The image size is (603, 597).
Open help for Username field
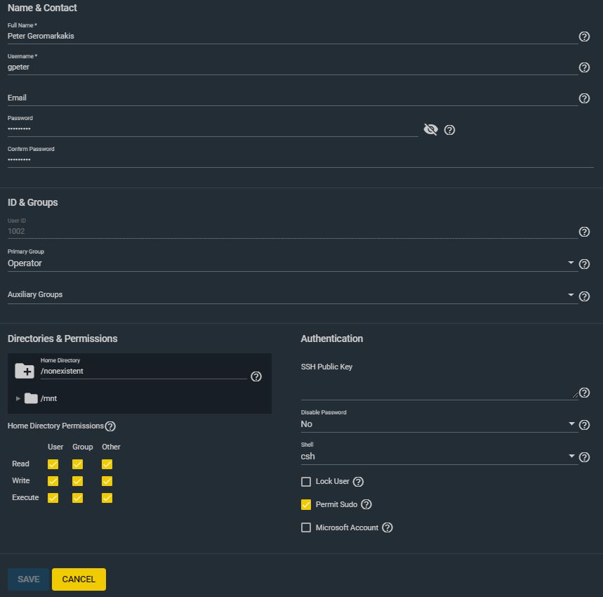point(584,67)
